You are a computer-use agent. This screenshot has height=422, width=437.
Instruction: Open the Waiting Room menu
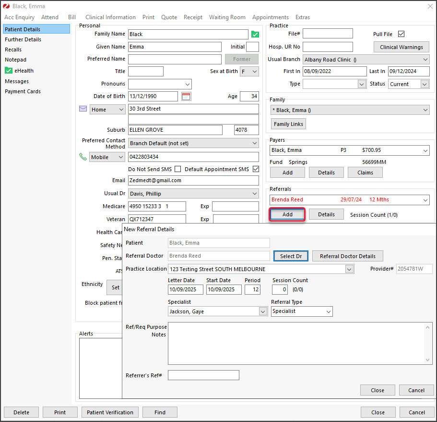point(227,17)
